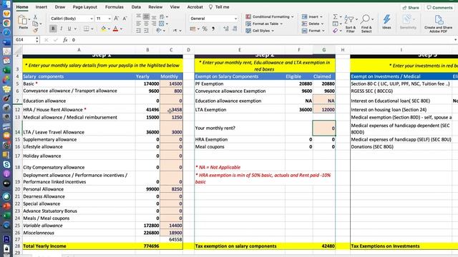The width and height of the screenshot is (458, 257).
Task: Apply Percent Style with the % icon
Action: coord(205,29)
